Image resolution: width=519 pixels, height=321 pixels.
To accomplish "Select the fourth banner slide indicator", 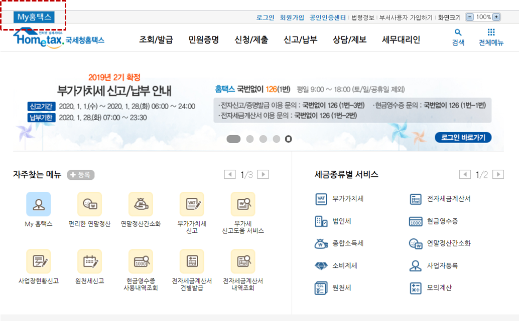I will 277,139.
